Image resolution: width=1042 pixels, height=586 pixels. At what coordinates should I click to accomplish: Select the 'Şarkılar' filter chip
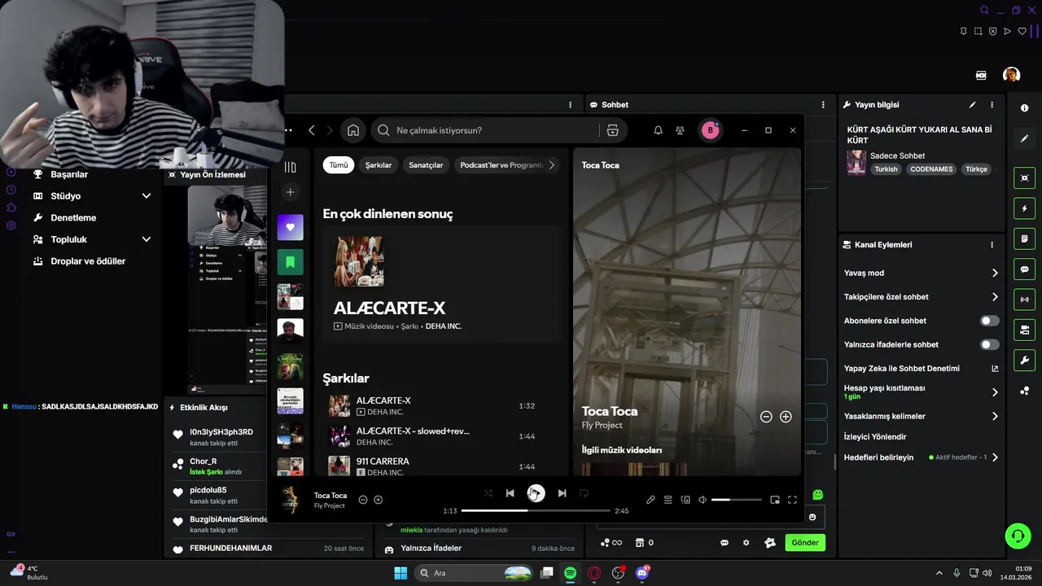point(379,165)
